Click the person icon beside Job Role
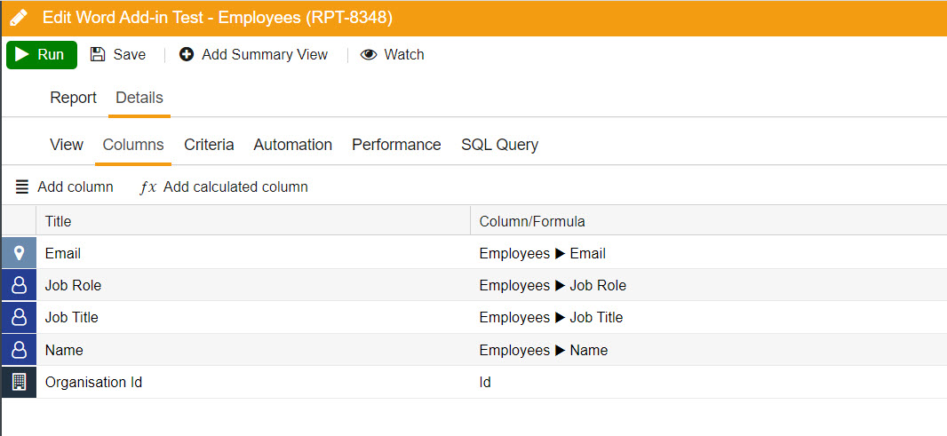Viewport: 947px width, 436px height. 19,285
